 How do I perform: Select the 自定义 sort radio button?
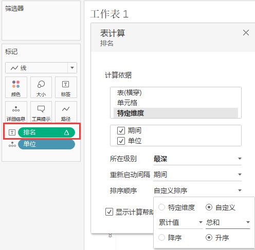(209, 207)
